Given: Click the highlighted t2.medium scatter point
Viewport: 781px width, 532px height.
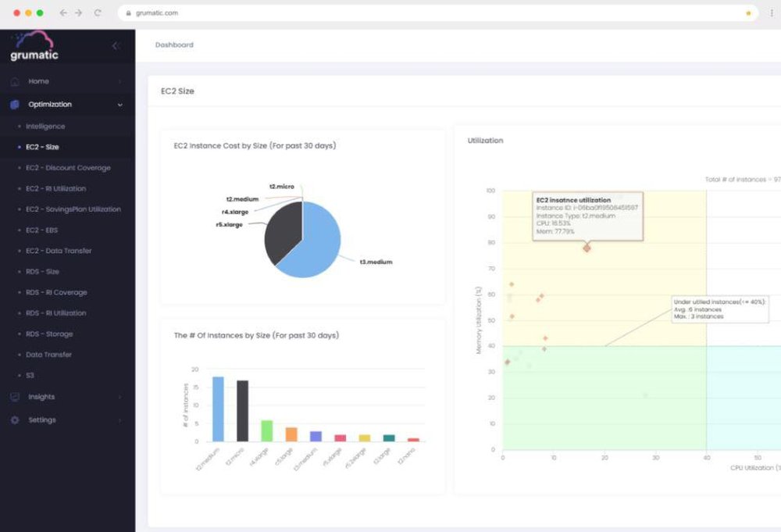Looking at the screenshot, I should tap(587, 248).
